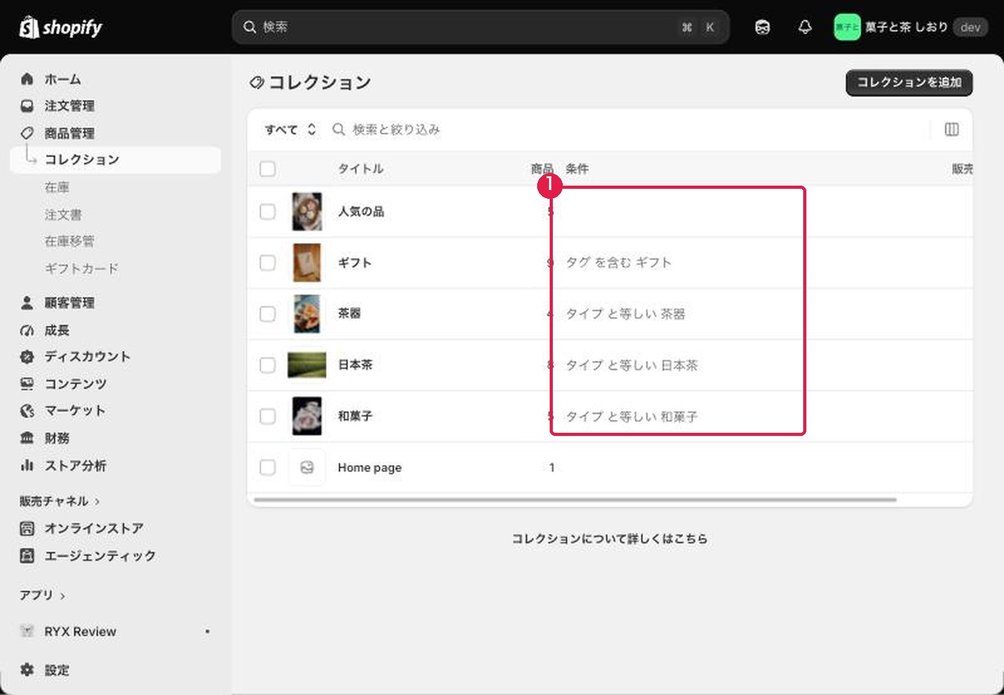Click condition text タイプ と等しい 日本茶
This screenshot has height=695, width=1004.
click(x=632, y=365)
